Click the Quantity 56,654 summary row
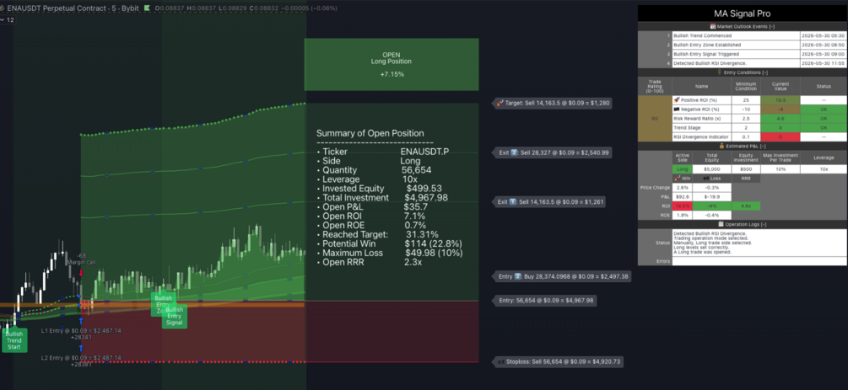Viewport: 848px width, 390px height. tap(375, 170)
